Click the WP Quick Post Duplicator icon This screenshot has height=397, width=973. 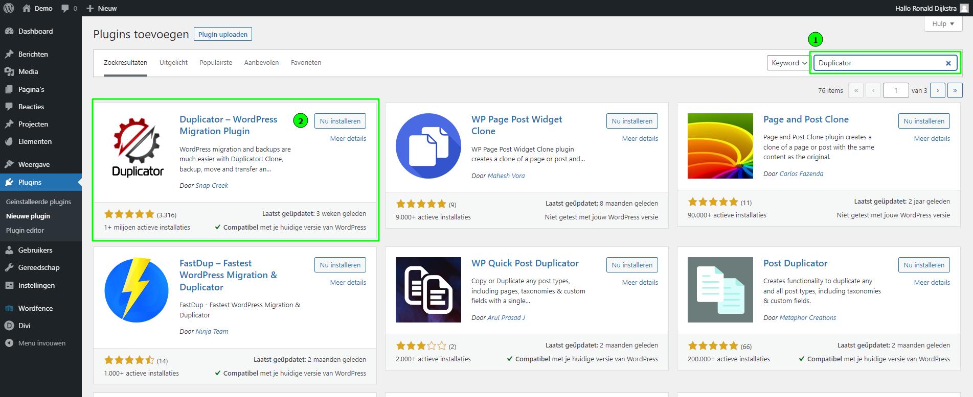tap(428, 290)
